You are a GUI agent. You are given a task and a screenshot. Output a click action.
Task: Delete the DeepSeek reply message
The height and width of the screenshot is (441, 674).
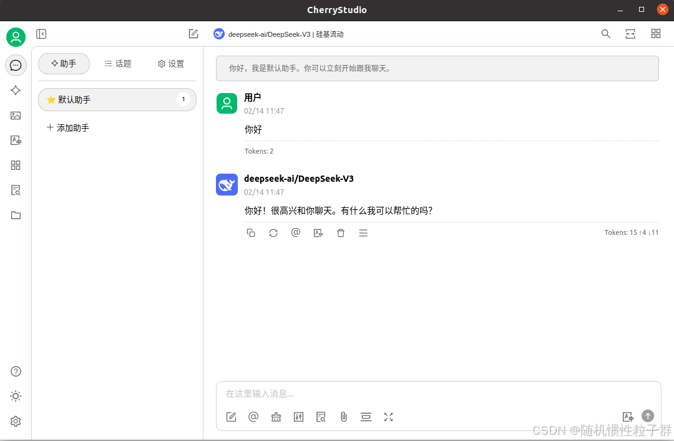coord(341,233)
